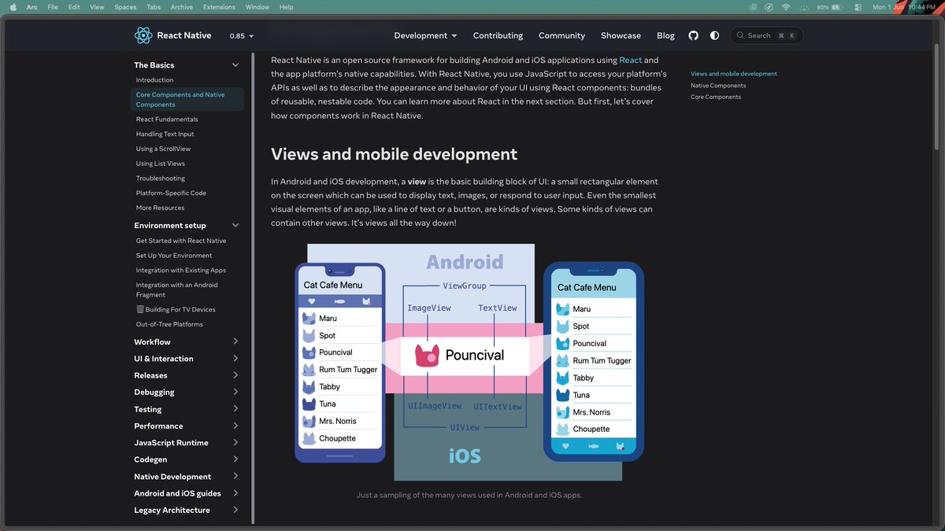
Task: Click the trash emoji before Building For TV Devices
Action: [x=139, y=309]
